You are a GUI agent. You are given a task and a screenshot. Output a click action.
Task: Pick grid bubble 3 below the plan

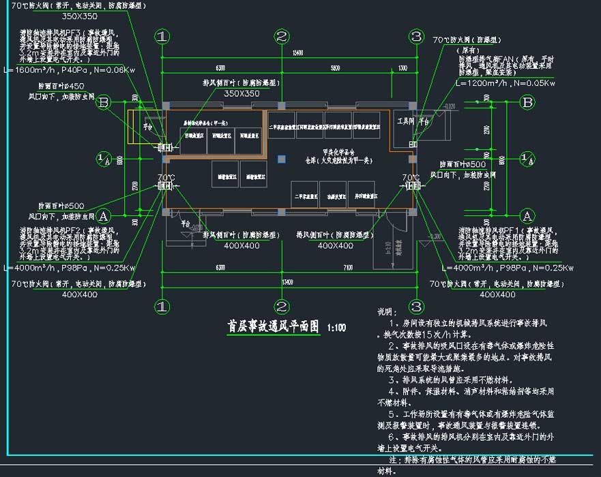[x=417, y=307]
